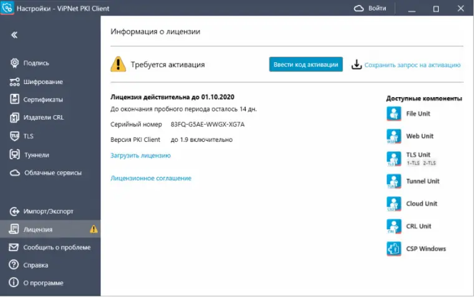Click the Web Unit label
475x297 pixels.
[420, 136]
